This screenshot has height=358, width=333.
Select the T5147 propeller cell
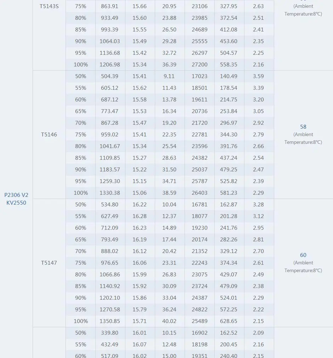[x=49, y=263]
